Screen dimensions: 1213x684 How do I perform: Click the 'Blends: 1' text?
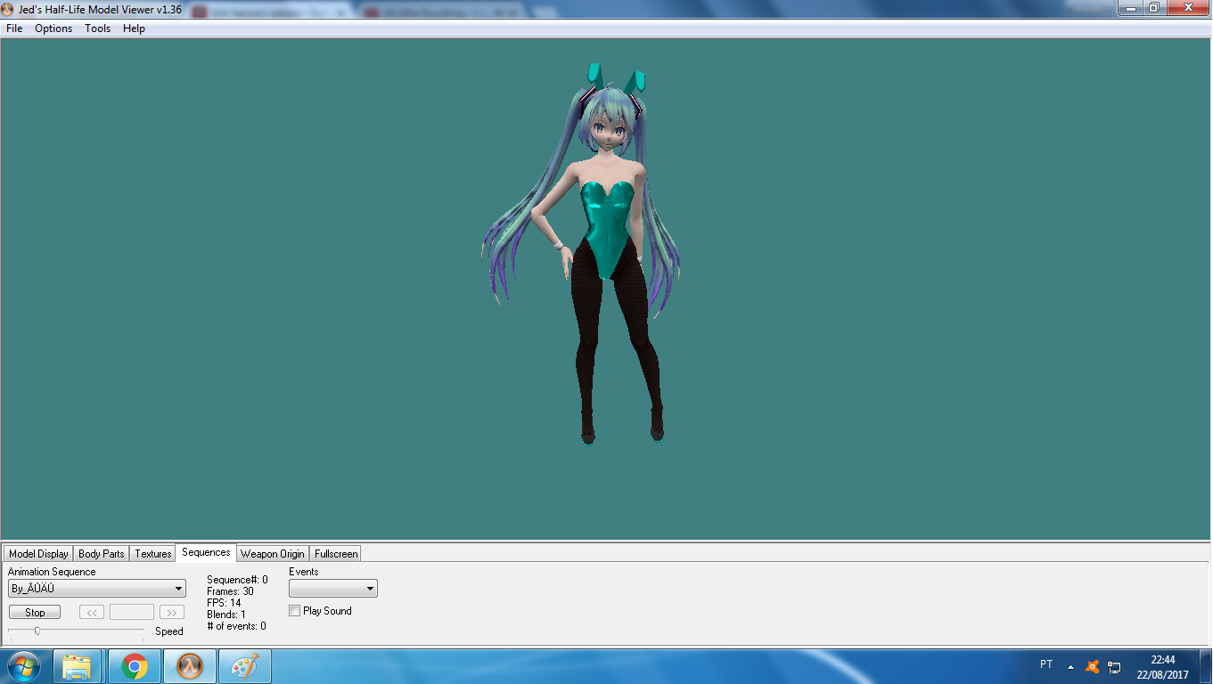click(x=226, y=615)
